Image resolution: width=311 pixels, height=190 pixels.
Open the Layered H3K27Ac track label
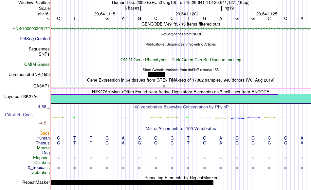(x=21, y=97)
